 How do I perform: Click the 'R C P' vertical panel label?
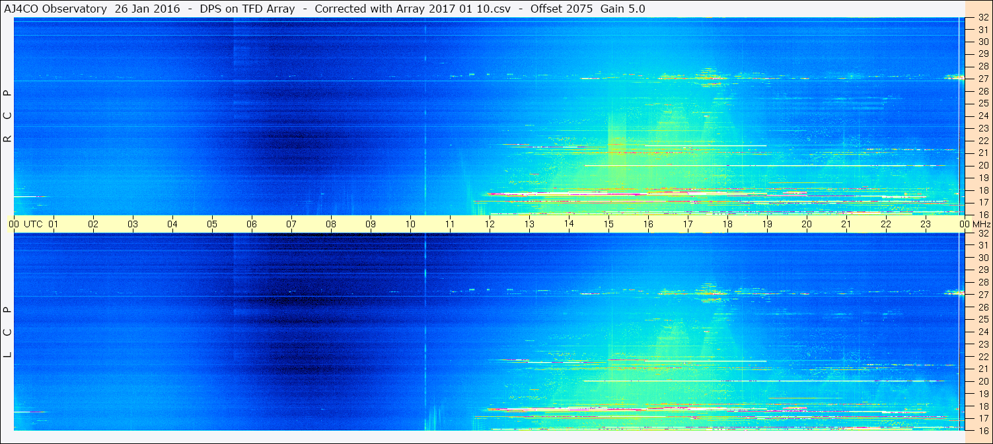click(8, 116)
